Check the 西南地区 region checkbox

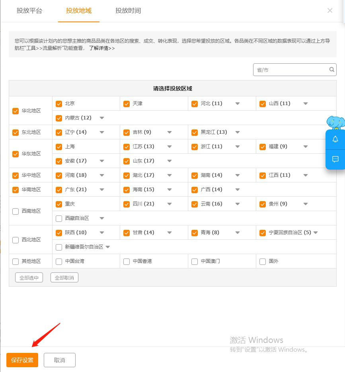[16, 211]
